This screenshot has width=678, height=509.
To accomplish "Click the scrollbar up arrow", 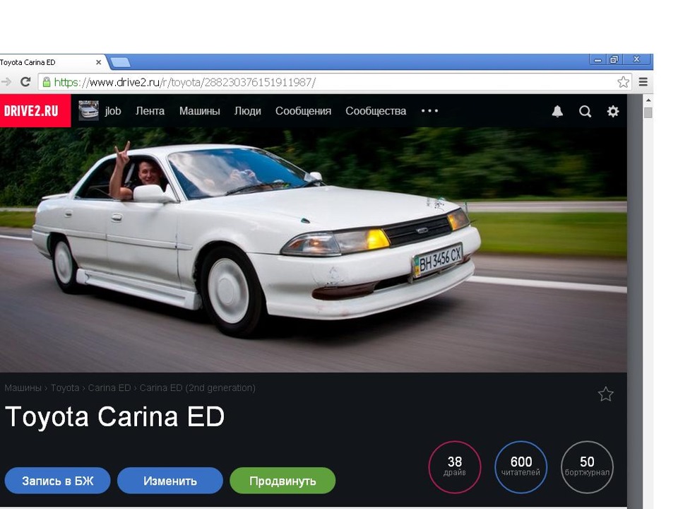I will (648, 100).
